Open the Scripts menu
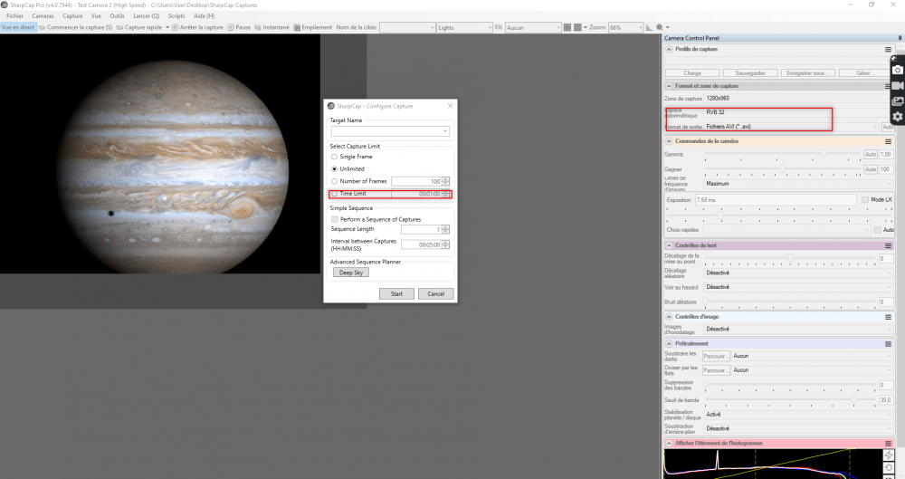This screenshot has width=905, height=479. pos(176,16)
